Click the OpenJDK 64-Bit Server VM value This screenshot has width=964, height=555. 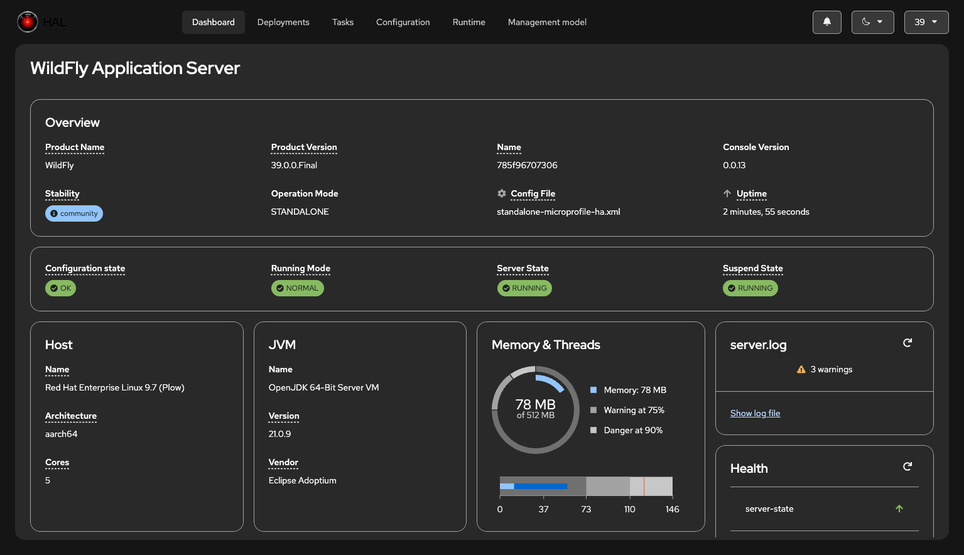coord(324,387)
